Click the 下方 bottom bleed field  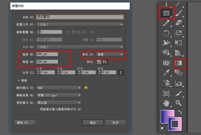[68, 72]
